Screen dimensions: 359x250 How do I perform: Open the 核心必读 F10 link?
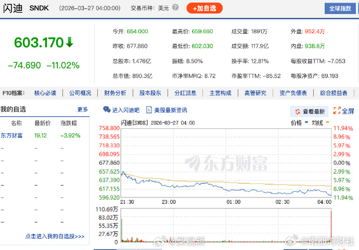(x=45, y=93)
